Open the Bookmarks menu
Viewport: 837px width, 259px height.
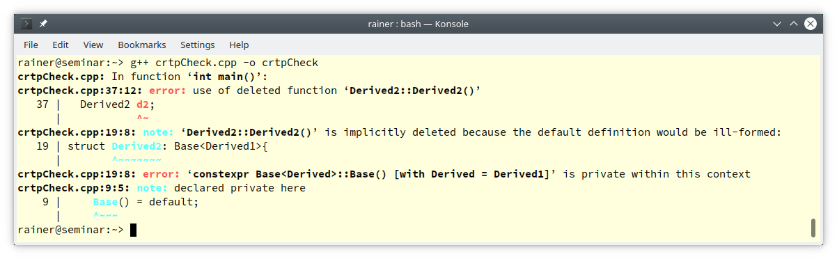[x=141, y=45]
